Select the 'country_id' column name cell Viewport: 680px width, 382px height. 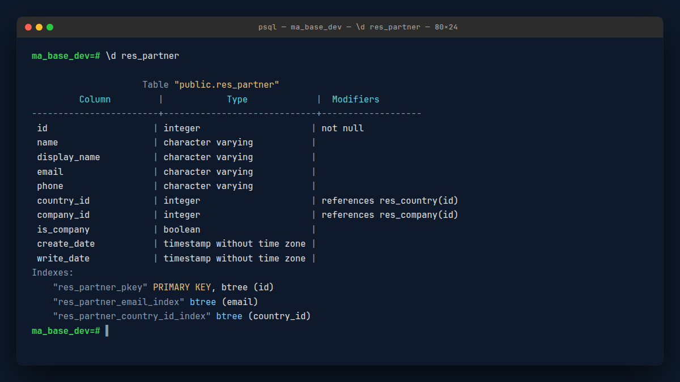pyautogui.click(x=63, y=201)
